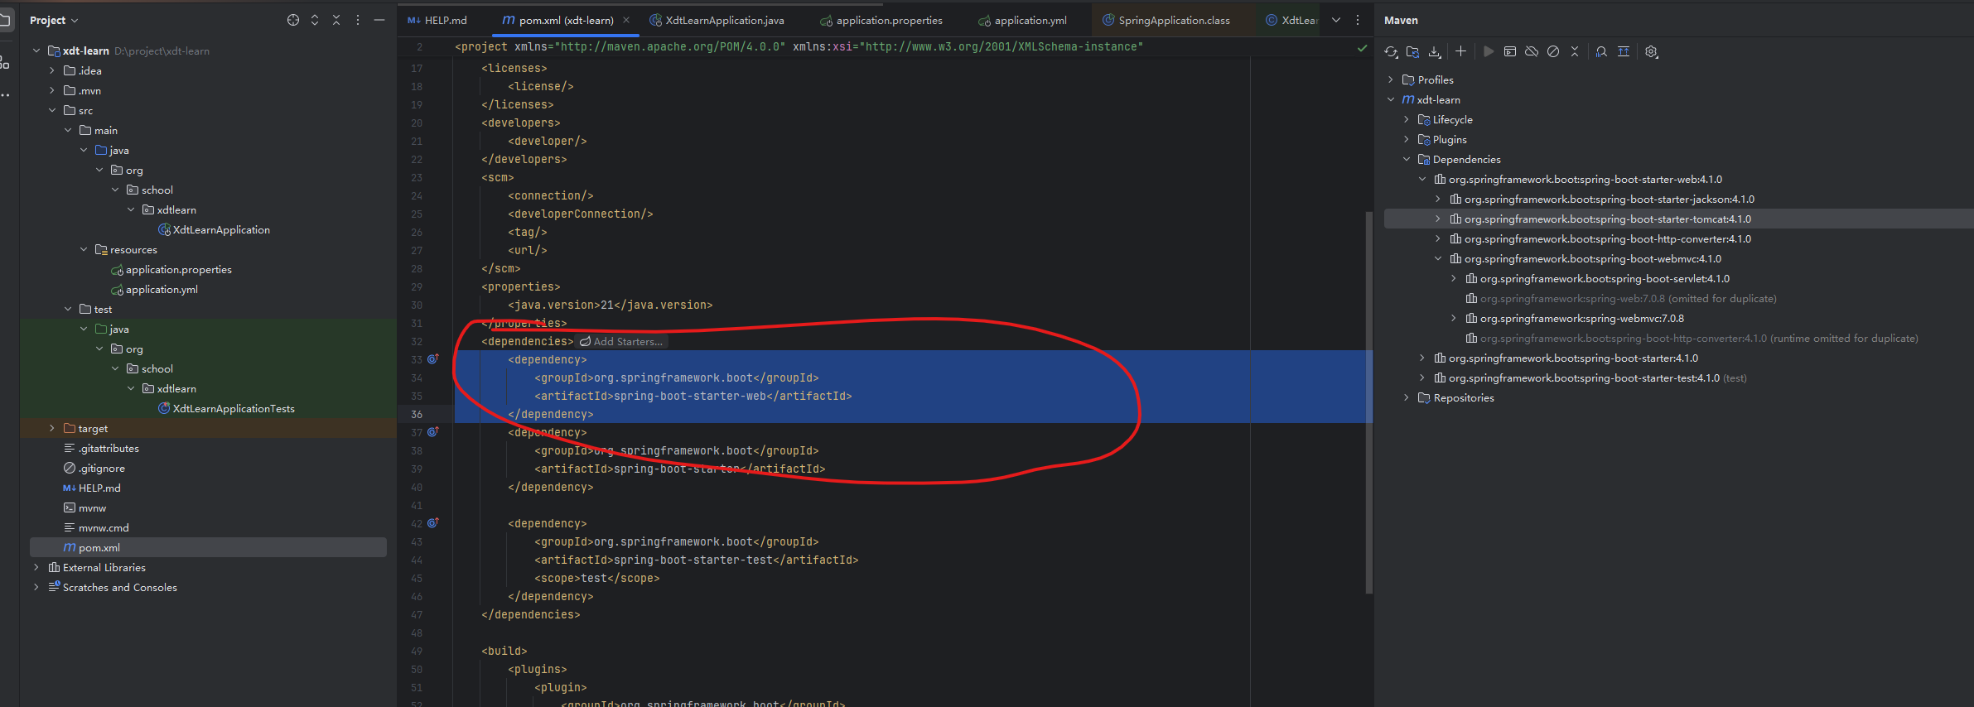Close the pom.xml tab
Viewport: 1974px width, 707px height.
point(626,20)
